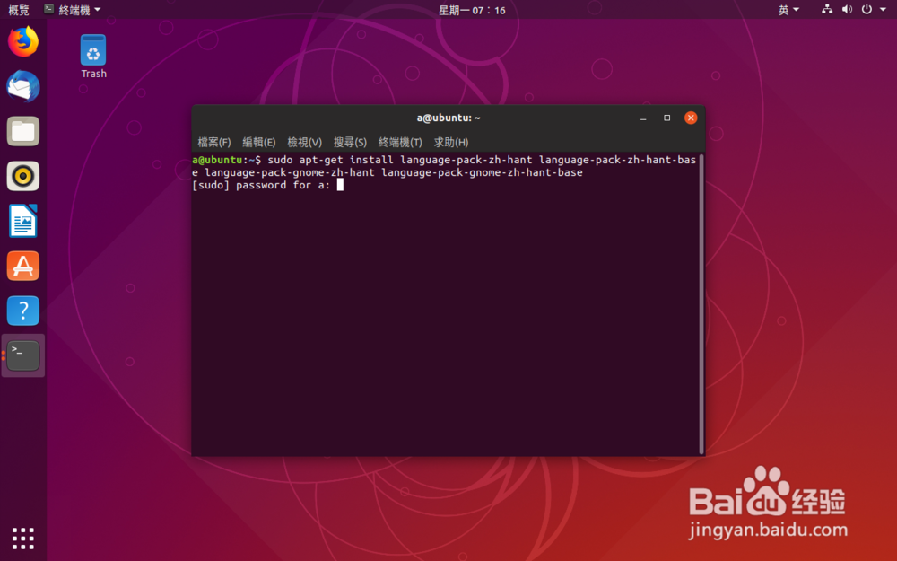The image size is (897, 561).
Task: Launch Rhythmbox music player
Action: point(23,176)
